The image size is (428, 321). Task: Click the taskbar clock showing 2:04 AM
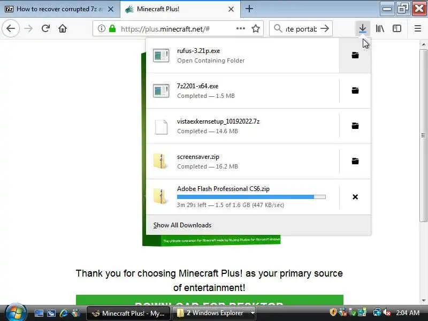point(408,313)
